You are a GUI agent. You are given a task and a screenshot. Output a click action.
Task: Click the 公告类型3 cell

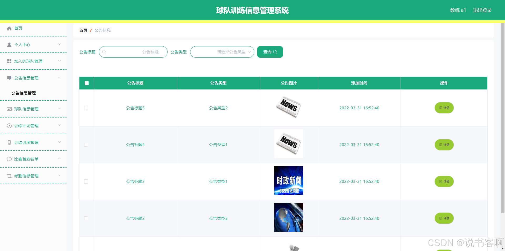[x=218, y=218]
